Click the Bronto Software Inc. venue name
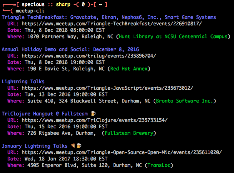This screenshot has height=173, width=234. (x=184, y=101)
